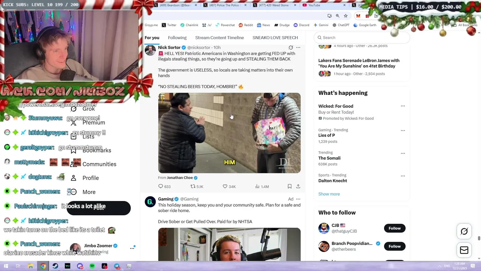481x271 pixels.
Task: Open more options for the Lies of P trend
Action: [x=403, y=131]
